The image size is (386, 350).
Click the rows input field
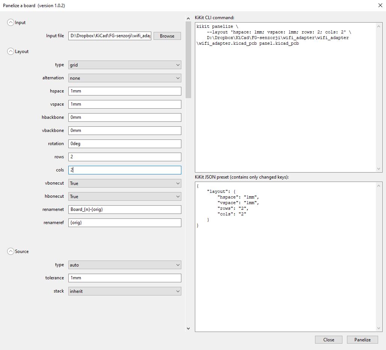(125, 157)
